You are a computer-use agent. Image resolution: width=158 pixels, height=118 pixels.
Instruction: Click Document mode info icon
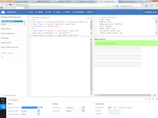(x=41, y=108)
